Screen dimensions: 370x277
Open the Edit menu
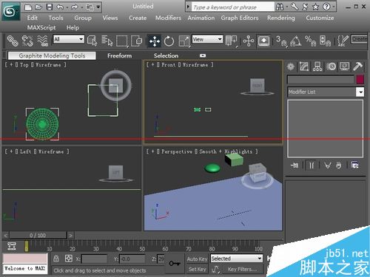(33, 18)
